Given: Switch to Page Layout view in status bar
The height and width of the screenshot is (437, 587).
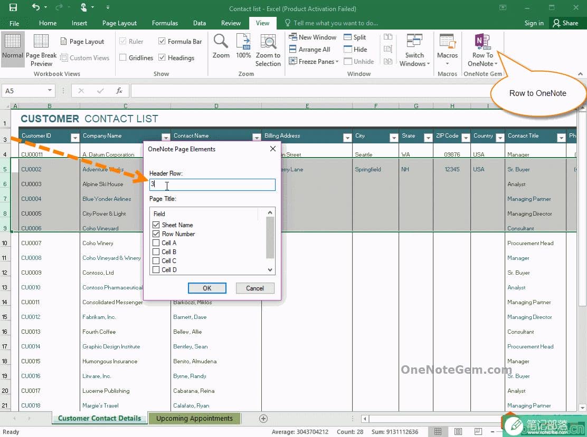Looking at the screenshot, I should point(458,432).
